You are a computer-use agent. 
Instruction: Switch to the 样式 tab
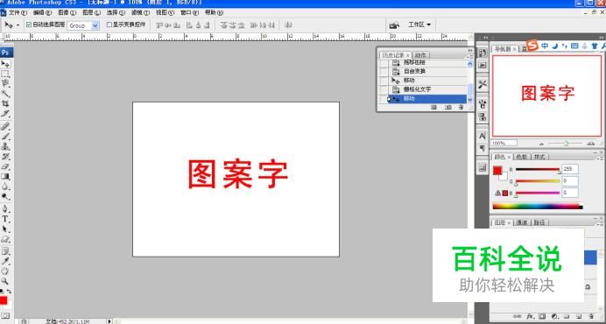tap(539, 157)
